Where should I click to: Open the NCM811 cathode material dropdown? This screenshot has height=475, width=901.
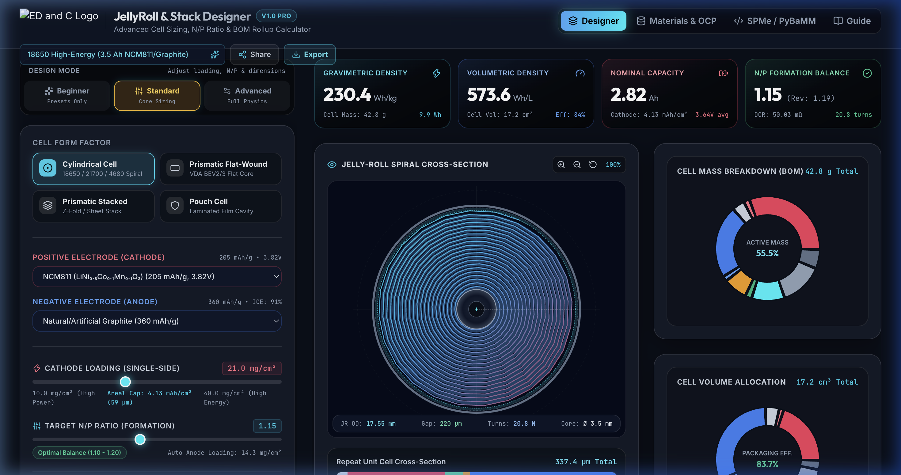click(157, 277)
